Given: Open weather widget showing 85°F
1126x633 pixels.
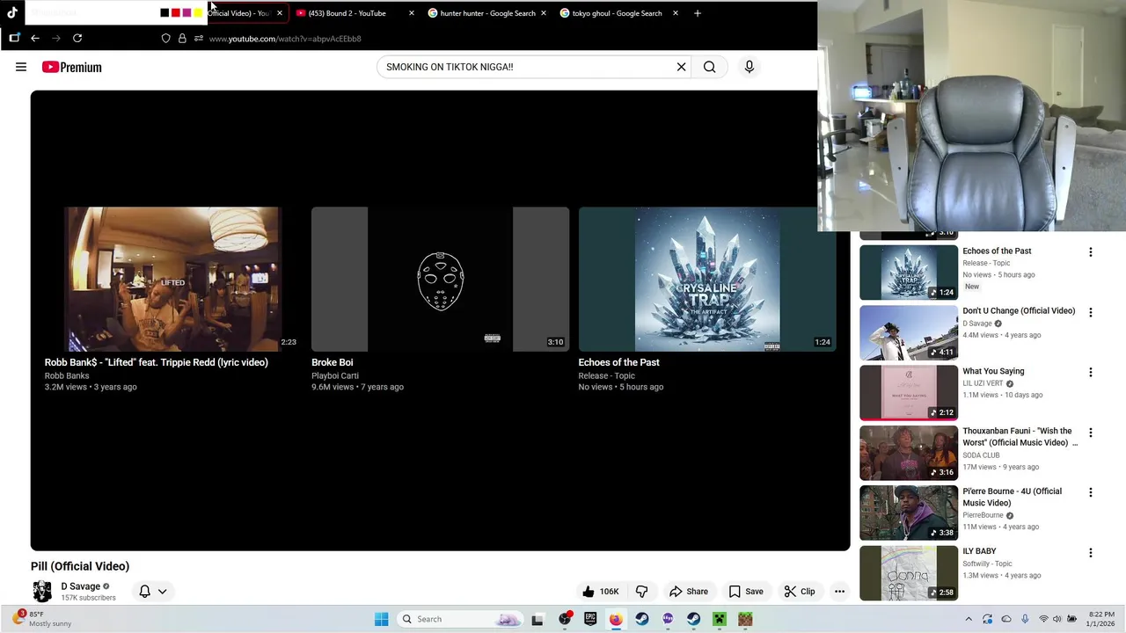Looking at the screenshot, I should click(x=44, y=619).
